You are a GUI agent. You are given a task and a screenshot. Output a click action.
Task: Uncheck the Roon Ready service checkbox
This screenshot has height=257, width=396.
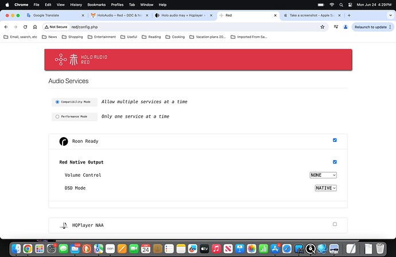335,140
